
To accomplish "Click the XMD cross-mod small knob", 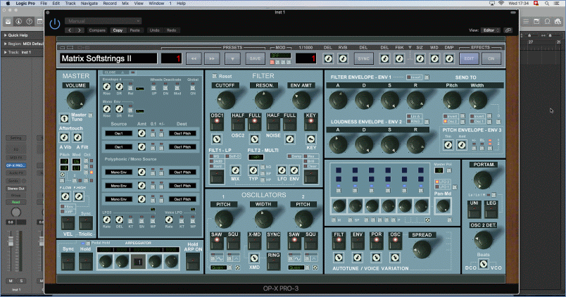I will pyautogui.click(x=254, y=258).
